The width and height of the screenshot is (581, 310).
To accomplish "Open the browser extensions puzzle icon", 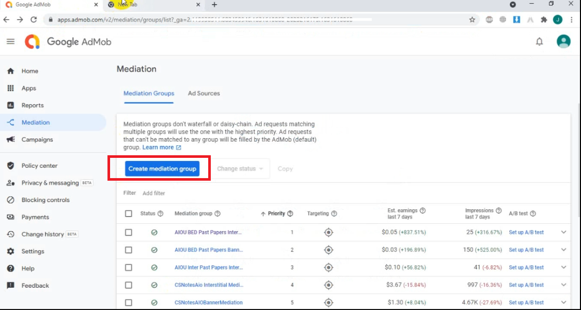I will [x=544, y=20].
